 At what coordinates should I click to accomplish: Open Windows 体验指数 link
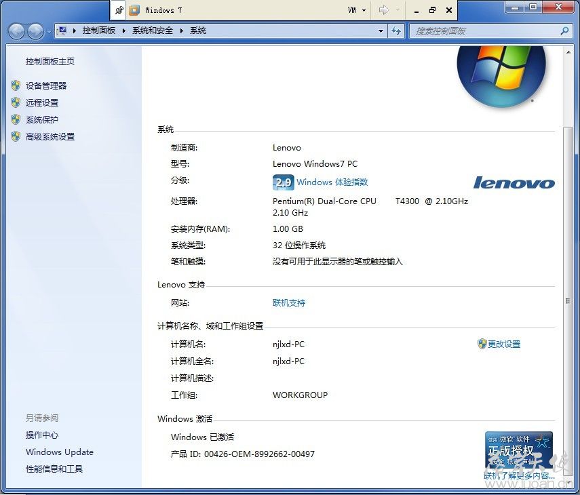click(332, 182)
